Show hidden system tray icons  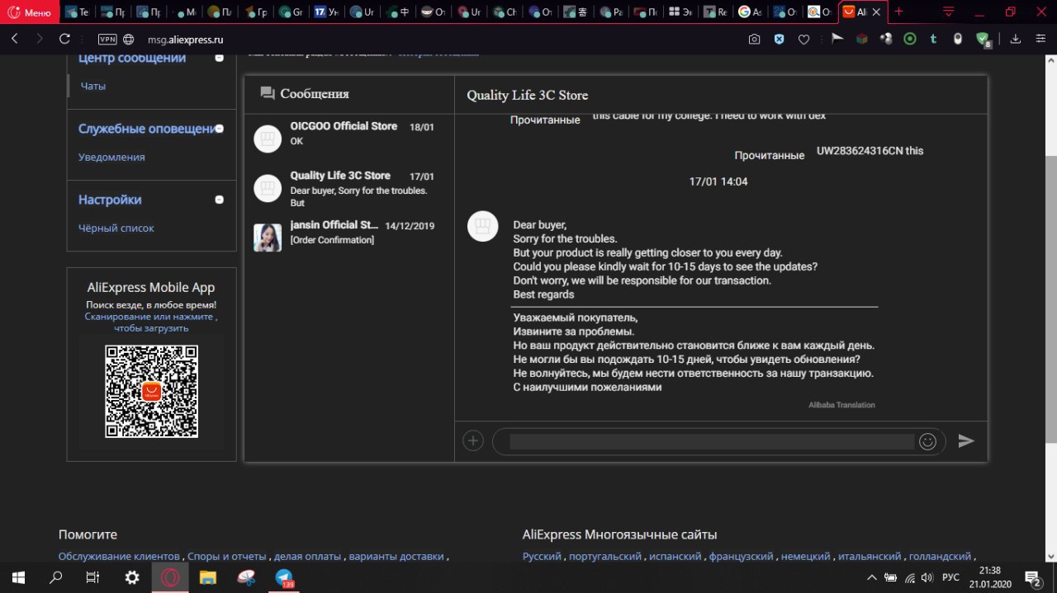coord(871,577)
